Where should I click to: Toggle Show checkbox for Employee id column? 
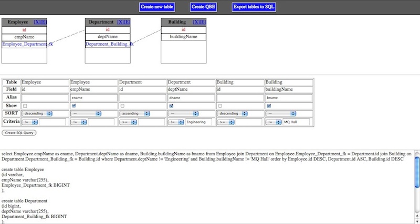(x=25, y=106)
